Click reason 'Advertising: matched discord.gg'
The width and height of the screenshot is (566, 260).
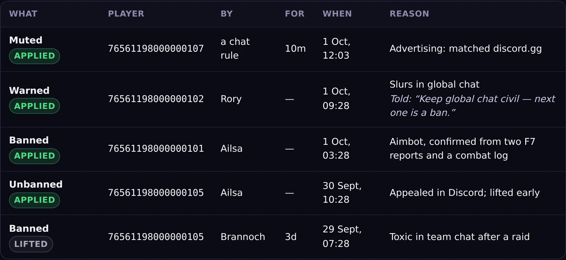pos(466,49)
